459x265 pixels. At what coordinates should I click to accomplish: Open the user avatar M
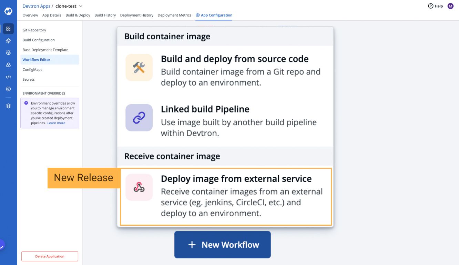tap(450, 6)
